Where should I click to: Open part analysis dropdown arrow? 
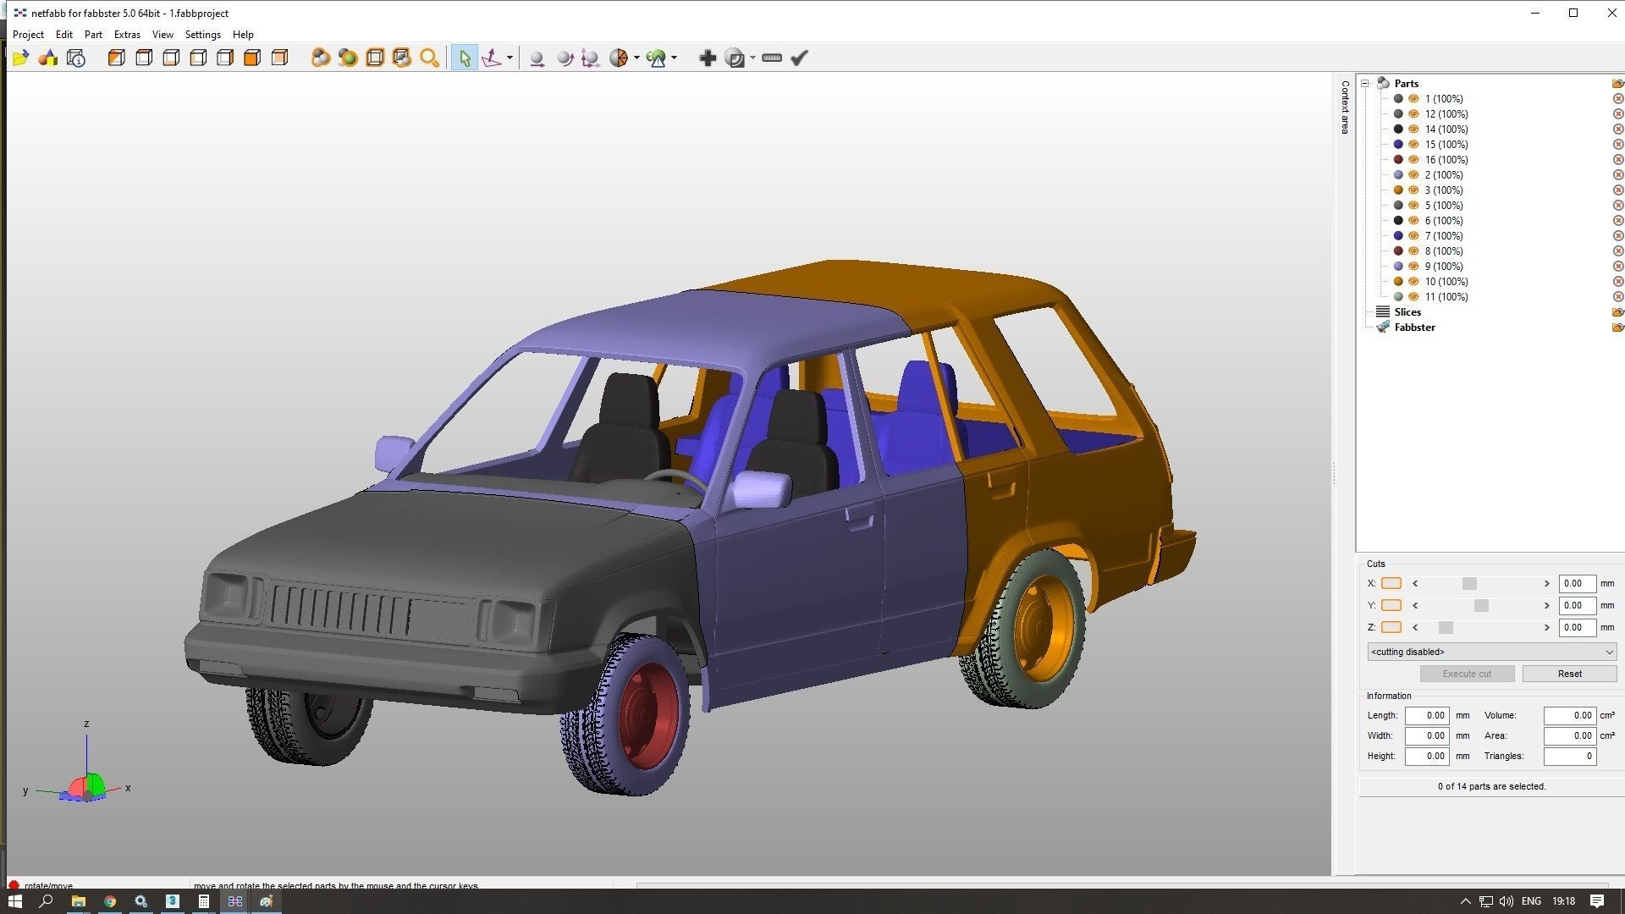(x=675, y=58)
